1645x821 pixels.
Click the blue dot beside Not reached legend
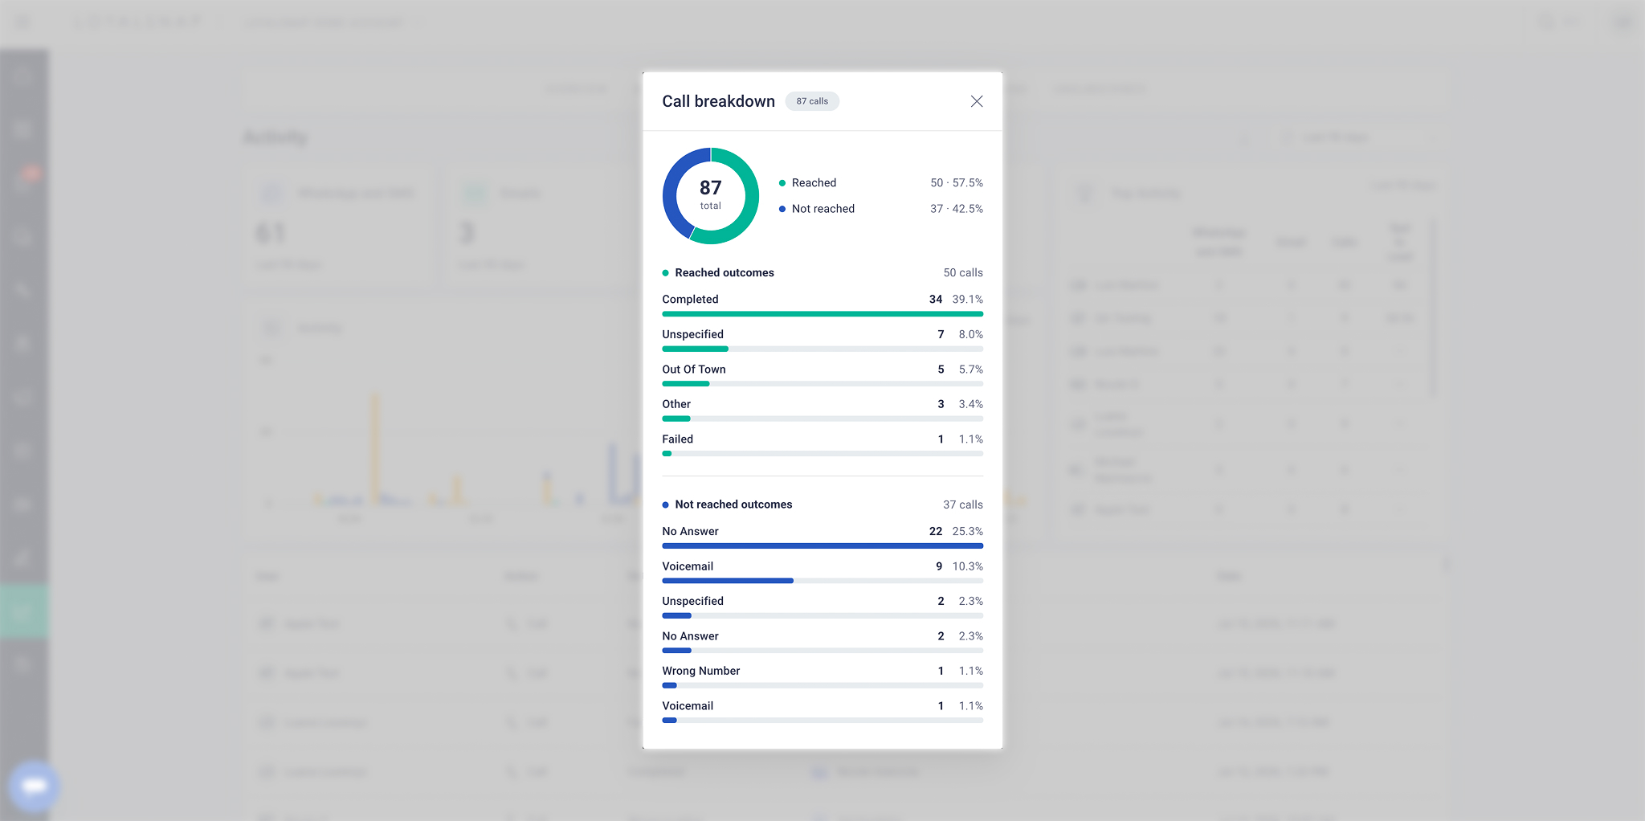pos(782,209)
